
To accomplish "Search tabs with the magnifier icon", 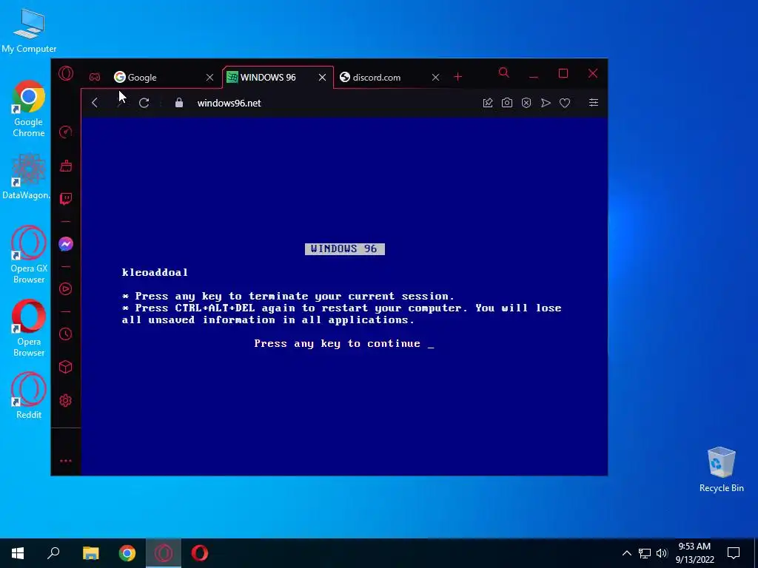I will pyautogui.click(x=503, y=73).
